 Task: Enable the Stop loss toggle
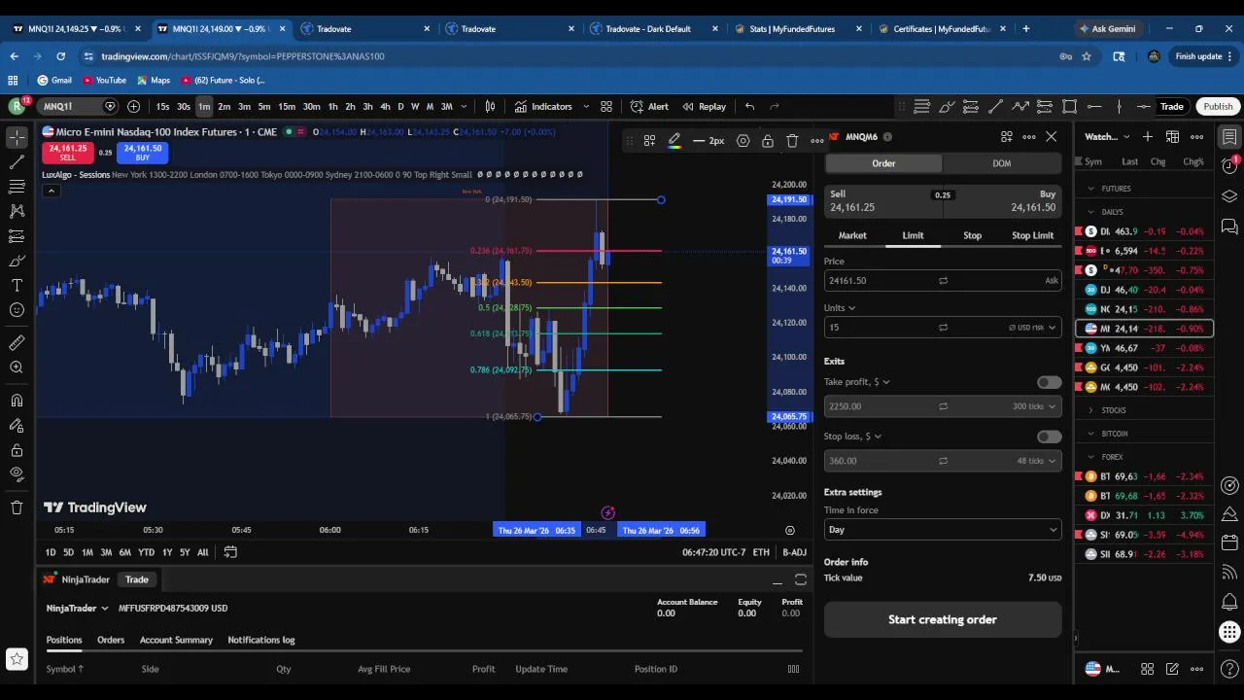pos(1049,437)
